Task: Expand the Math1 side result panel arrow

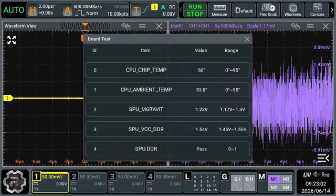Action: click(x=323, y=158)
